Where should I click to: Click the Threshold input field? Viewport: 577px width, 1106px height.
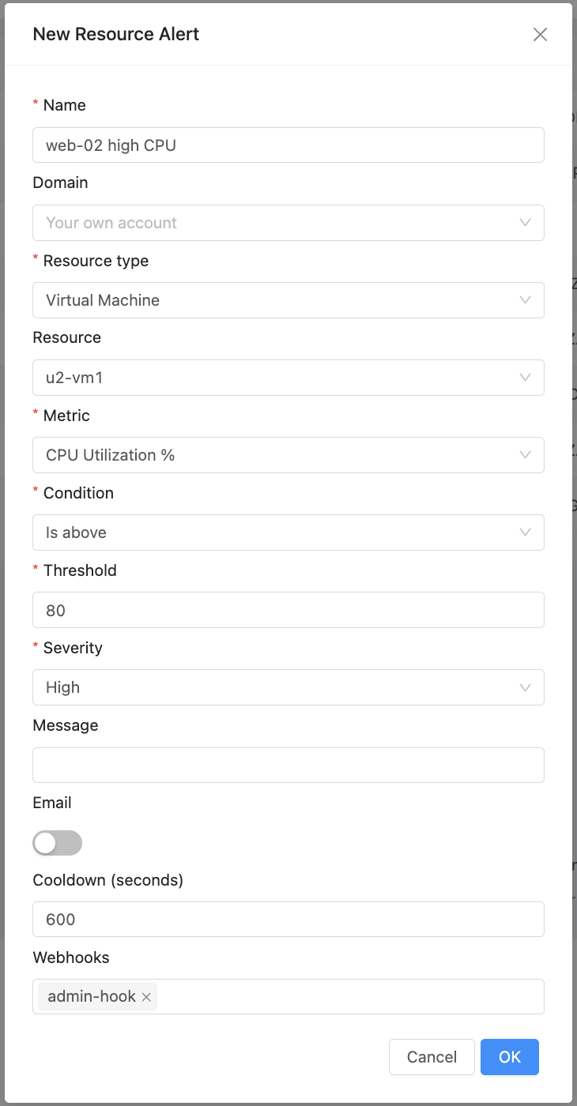(288, 610)
